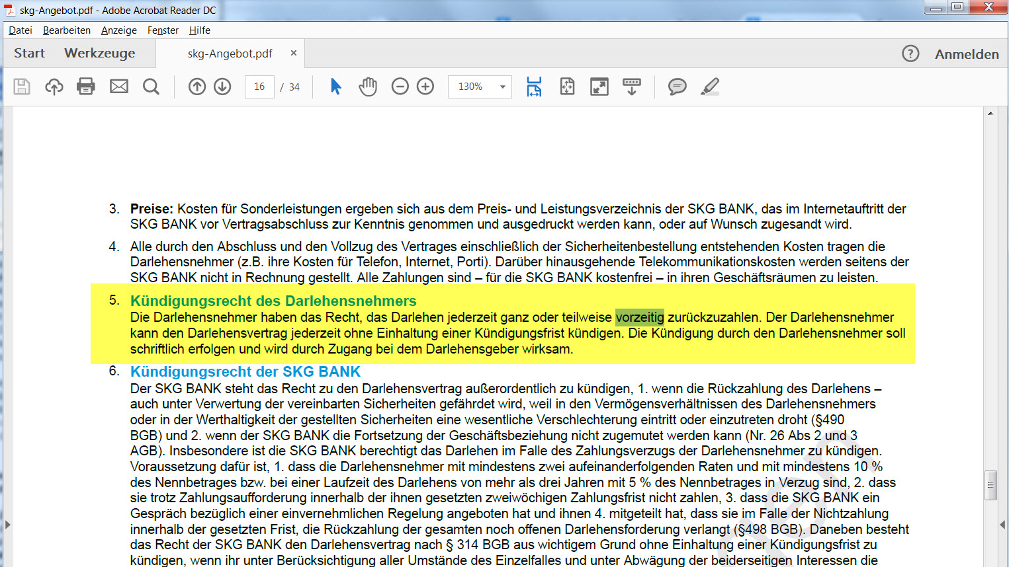Click heading Kündigungsrecht des Darlehensnehmers

pyautogui.click(x=273, y=301)
